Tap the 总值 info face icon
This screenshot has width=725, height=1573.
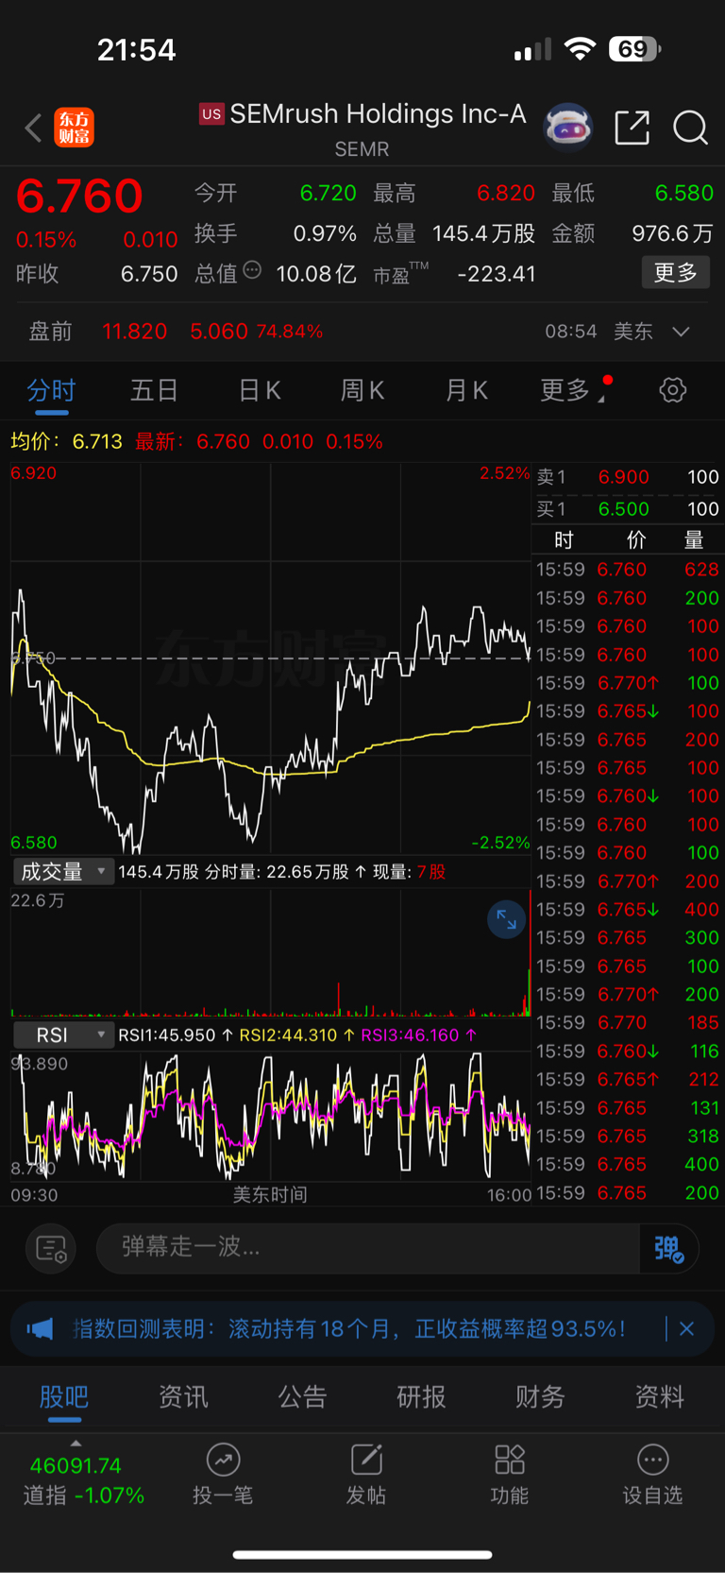pos(252,270)
